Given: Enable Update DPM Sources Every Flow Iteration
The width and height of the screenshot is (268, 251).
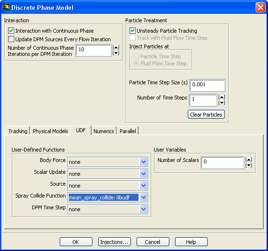Looking at the screenshot, I should coord(11,39).
